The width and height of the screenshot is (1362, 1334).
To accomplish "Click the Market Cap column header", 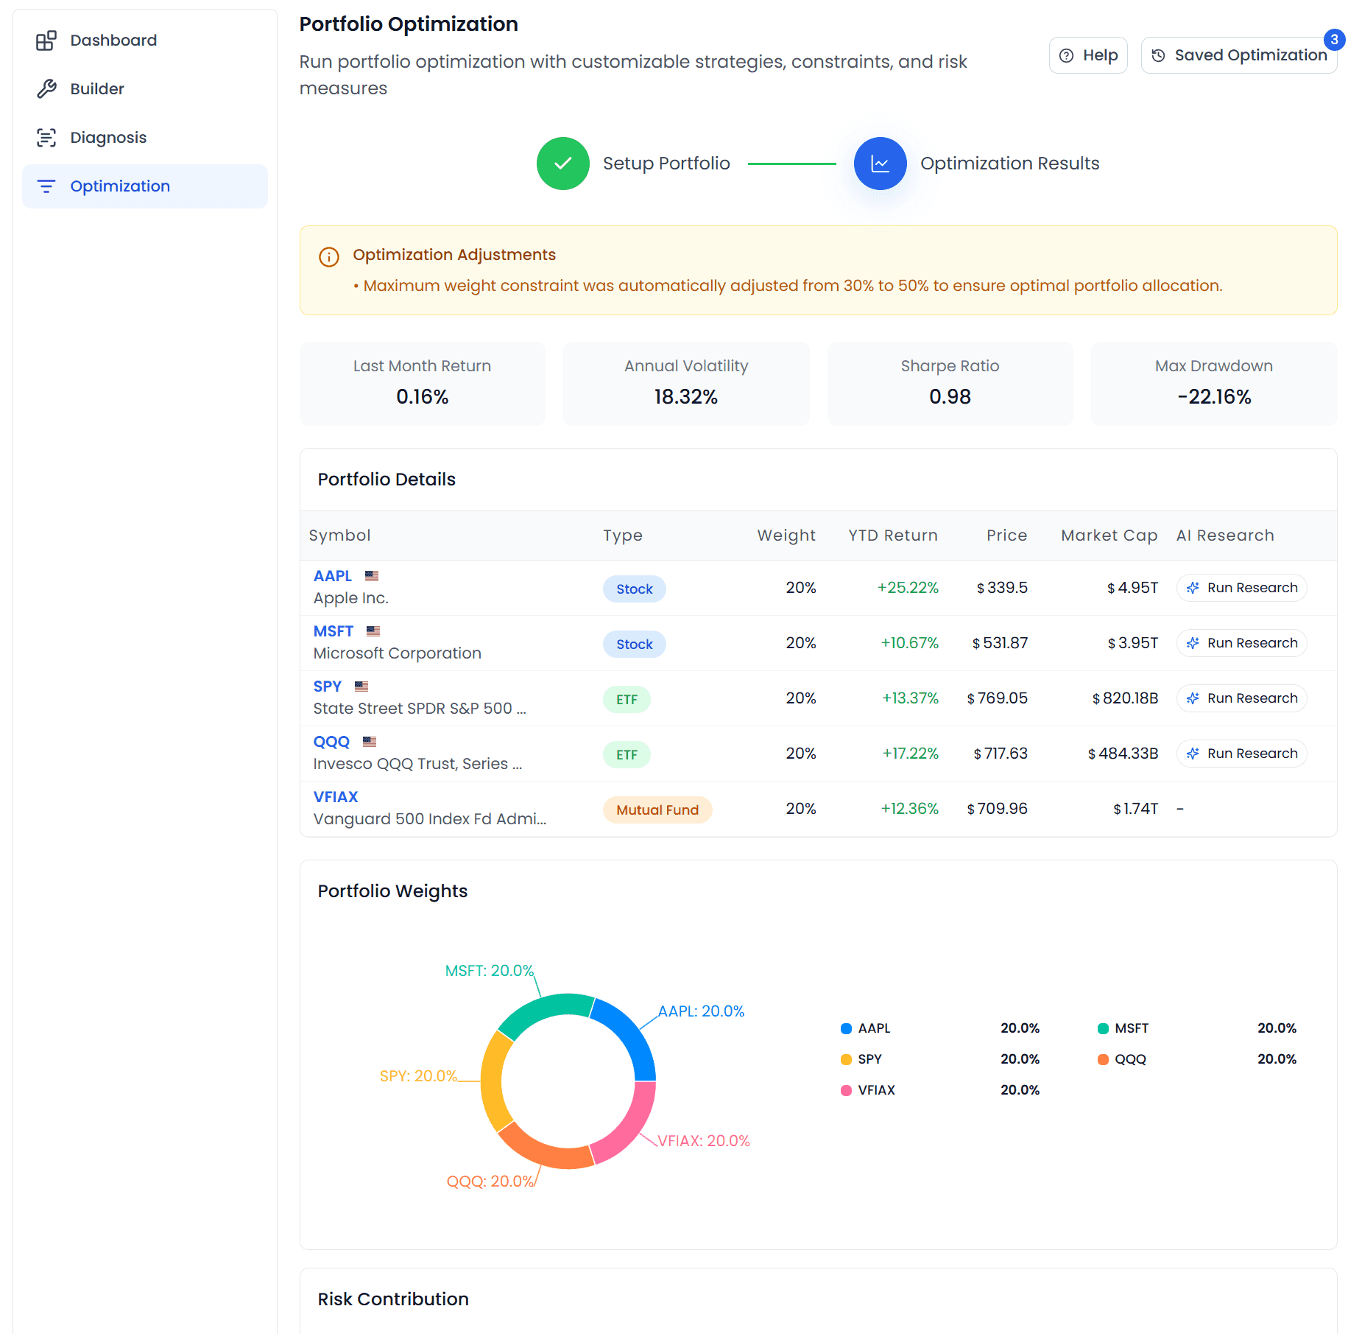I will point(1109,536).
